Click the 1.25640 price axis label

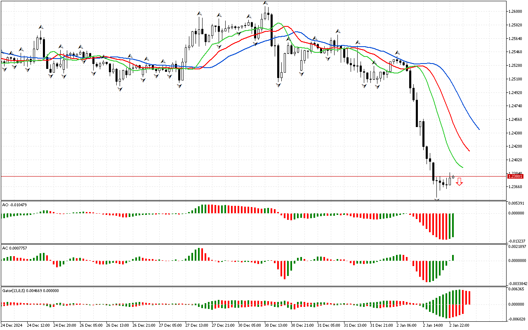tap(516, 39)
